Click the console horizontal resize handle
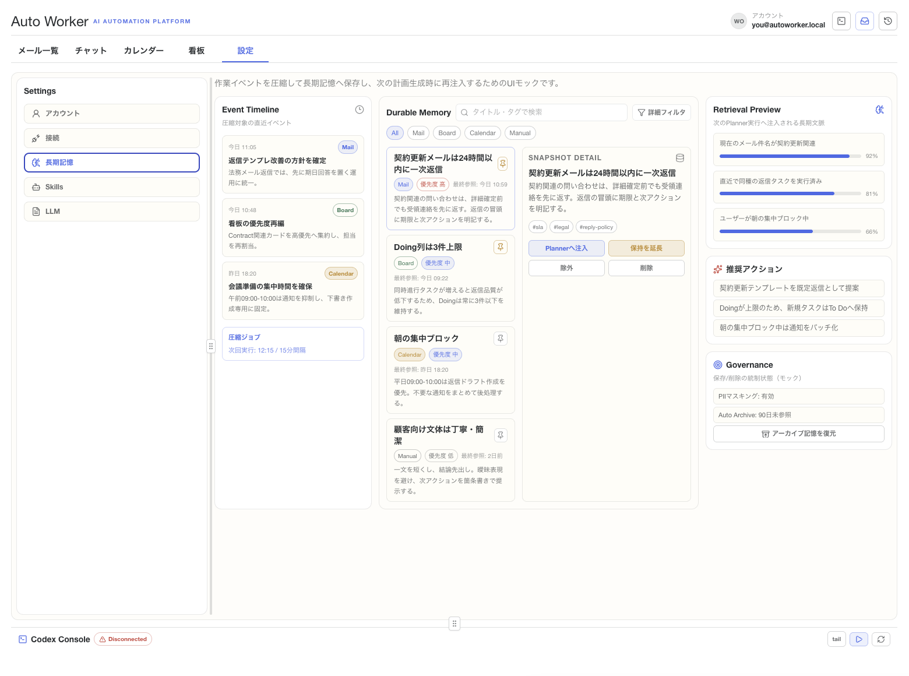This screenshot has height=676, width=909. (x=455, y=624)
